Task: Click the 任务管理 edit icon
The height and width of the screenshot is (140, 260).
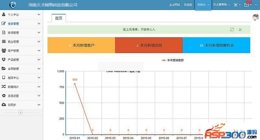Action: point(4,24)
